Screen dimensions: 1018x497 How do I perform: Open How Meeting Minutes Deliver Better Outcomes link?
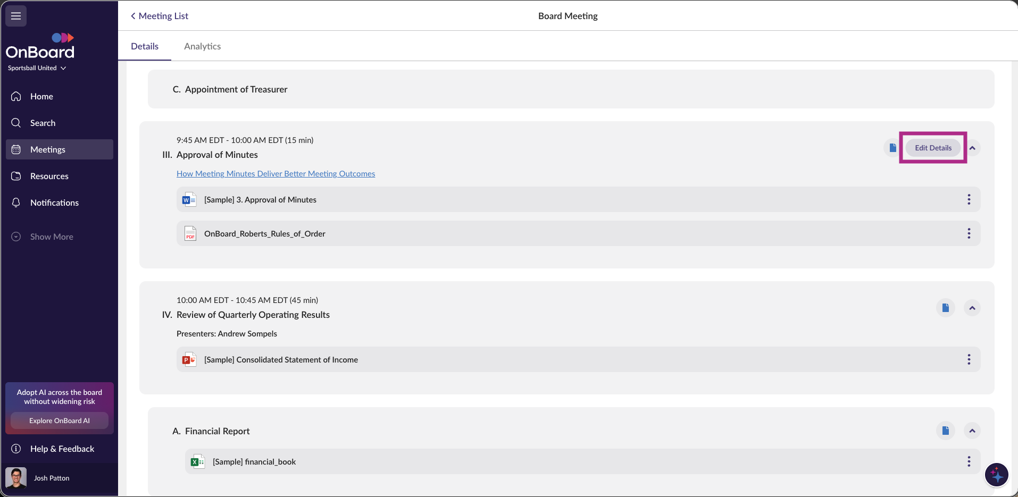pyautogui.click(x=276, y=174)
